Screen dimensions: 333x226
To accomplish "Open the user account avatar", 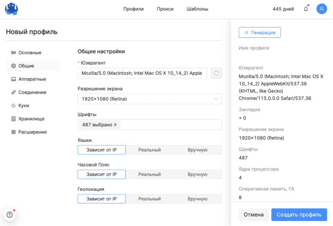I will 322,9.
